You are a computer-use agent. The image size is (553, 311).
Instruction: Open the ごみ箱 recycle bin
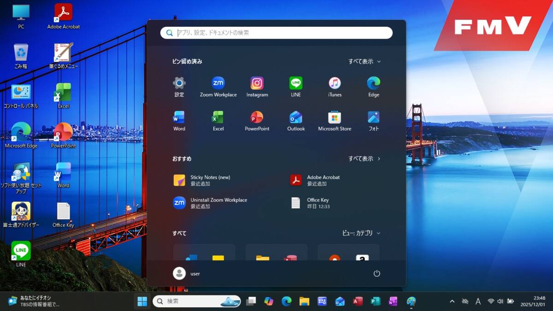coord(21,56)
